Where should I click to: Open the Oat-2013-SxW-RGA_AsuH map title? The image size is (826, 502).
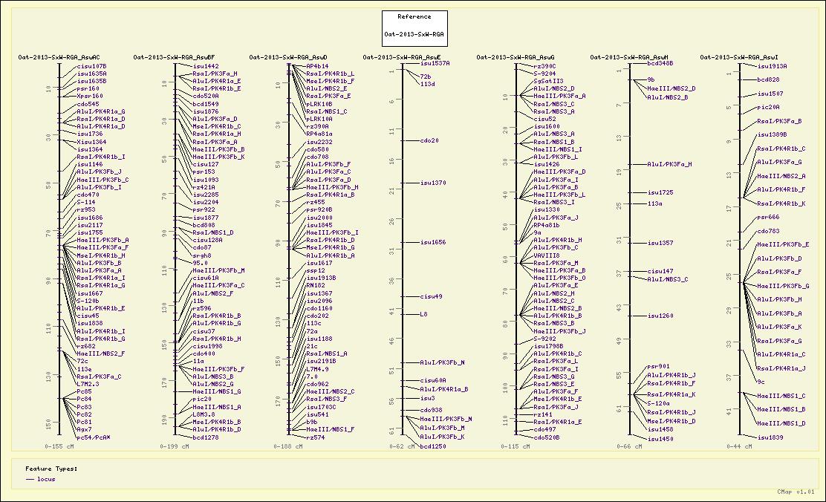(629, 57)
